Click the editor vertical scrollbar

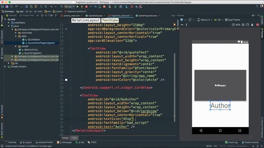pos(174,87)
